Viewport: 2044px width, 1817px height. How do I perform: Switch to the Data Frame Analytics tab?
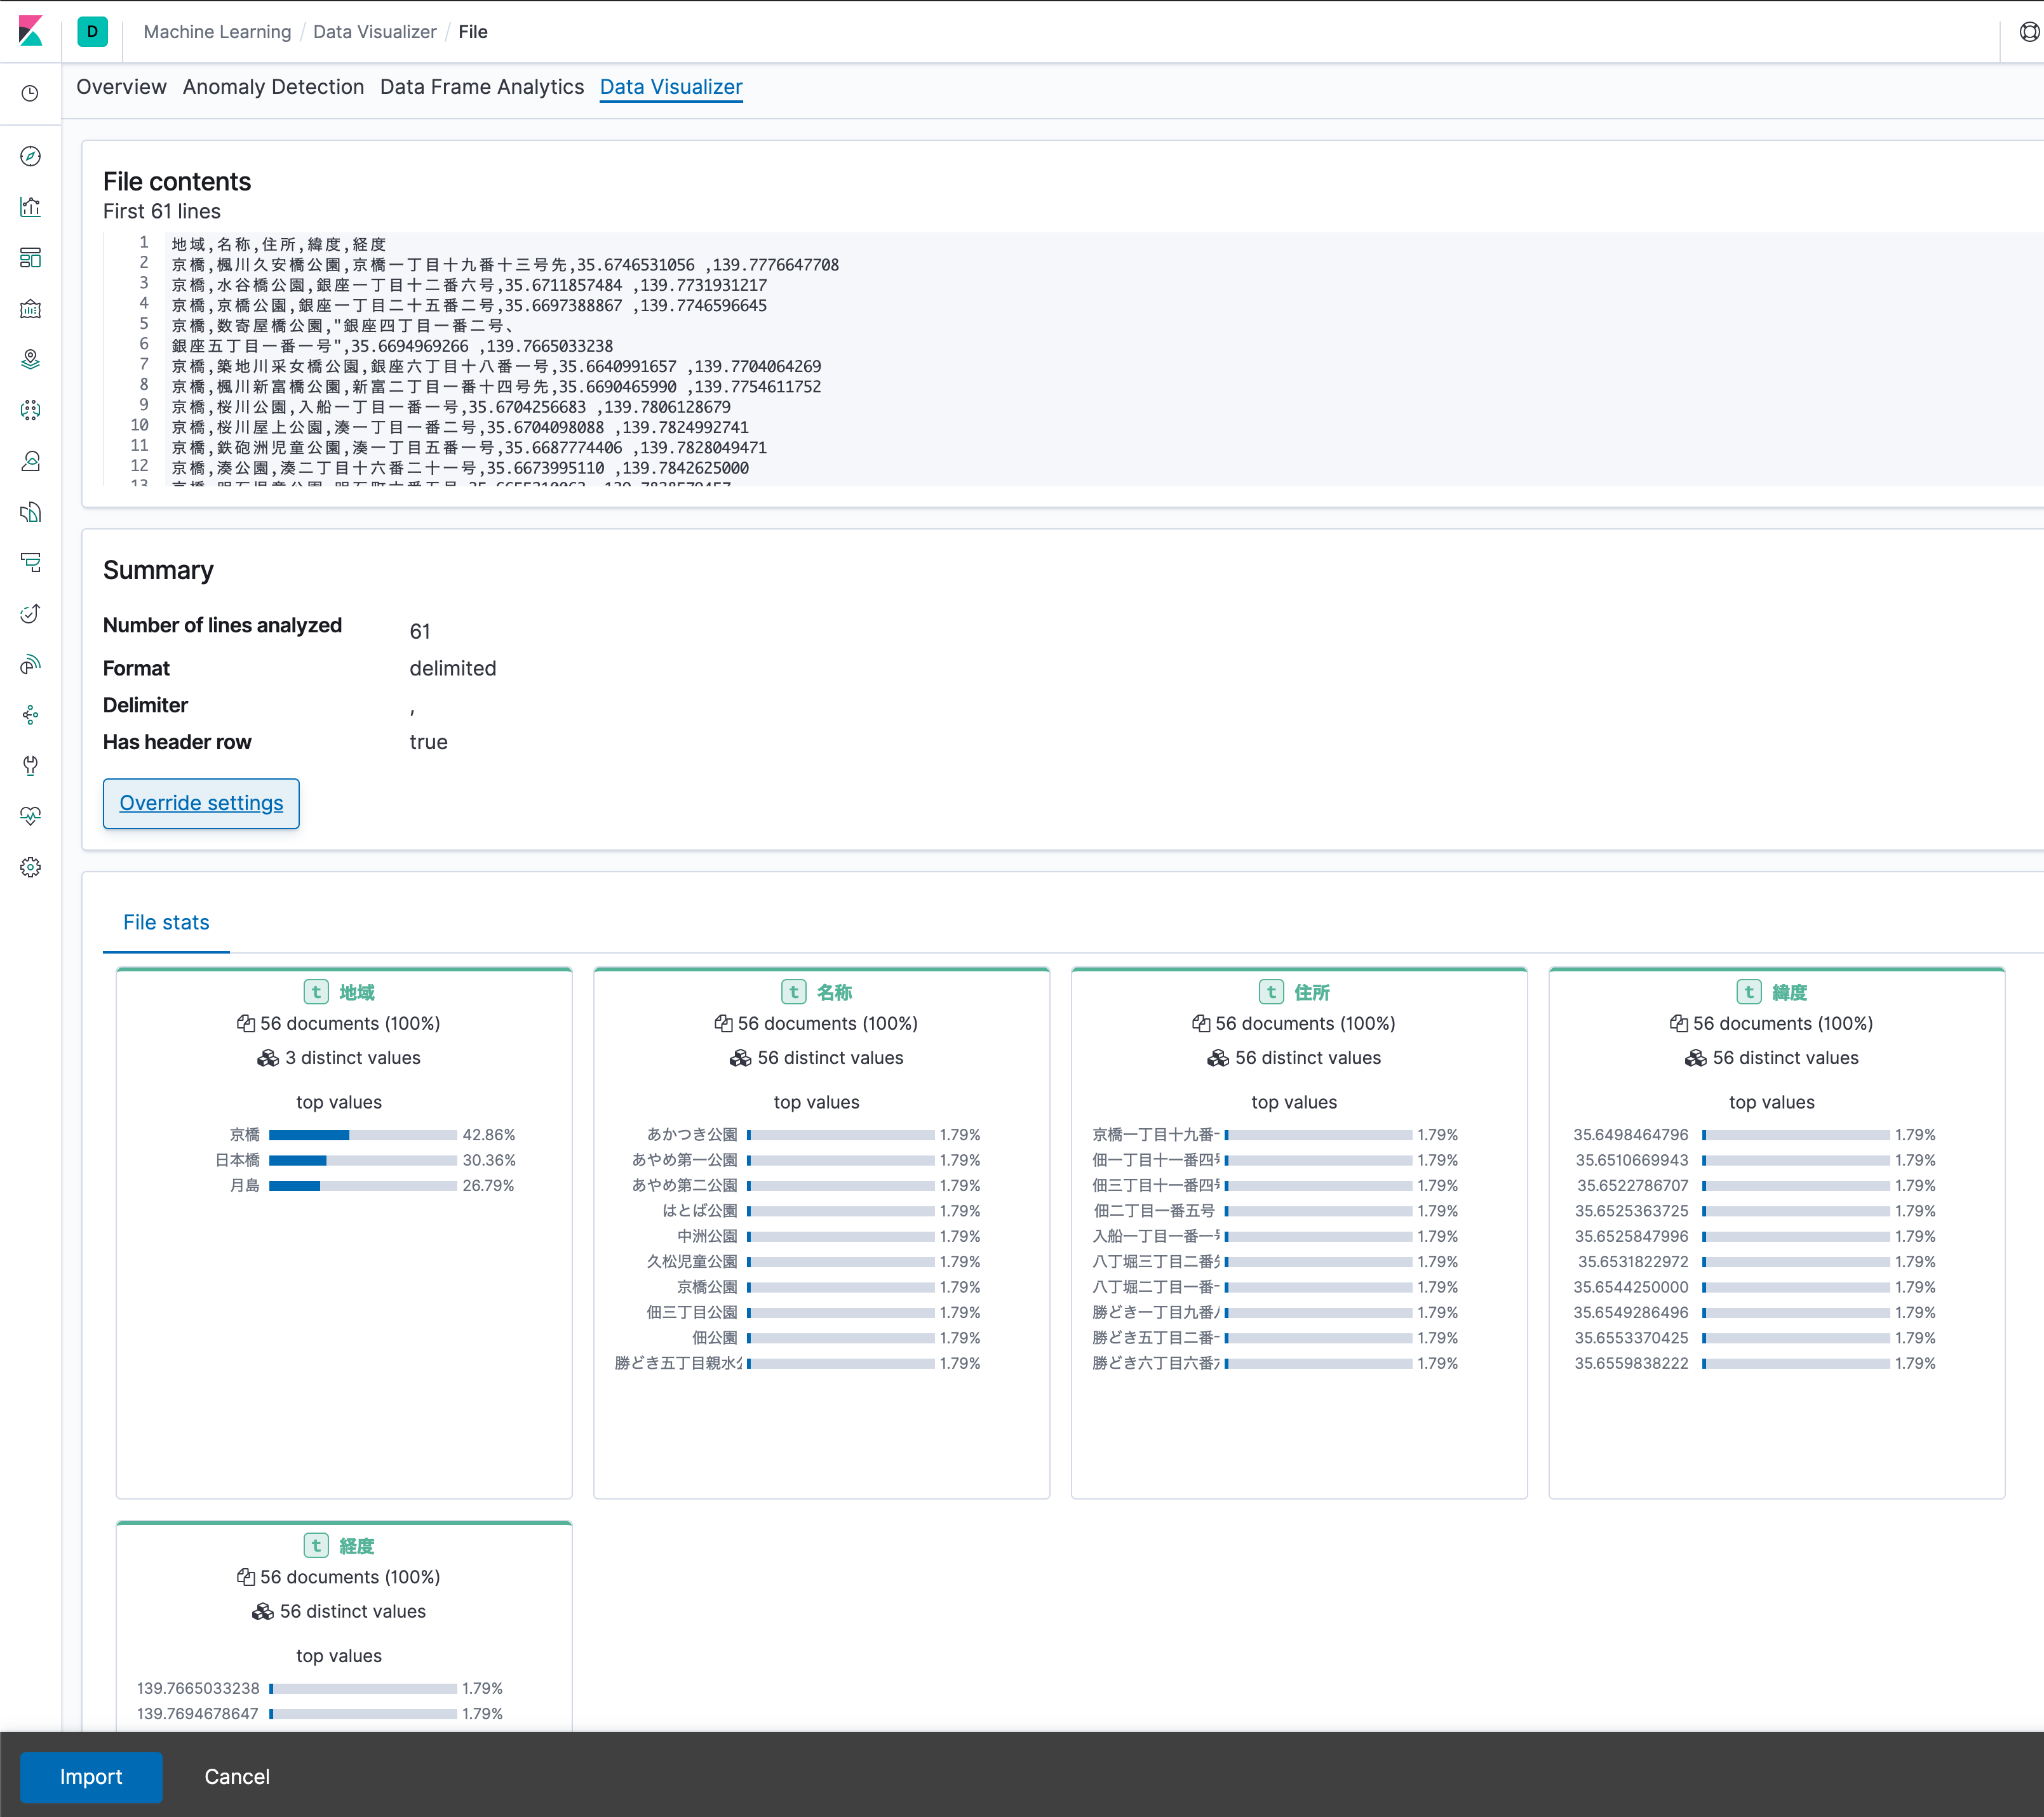(x=481, y=87)
